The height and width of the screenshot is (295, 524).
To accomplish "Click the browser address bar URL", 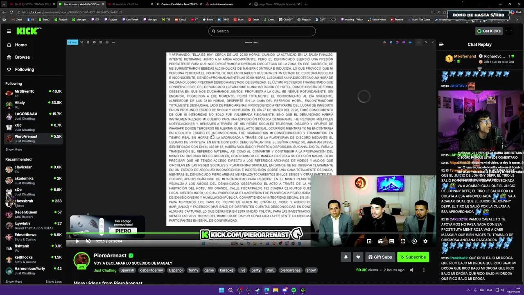I will pos(72,12).
